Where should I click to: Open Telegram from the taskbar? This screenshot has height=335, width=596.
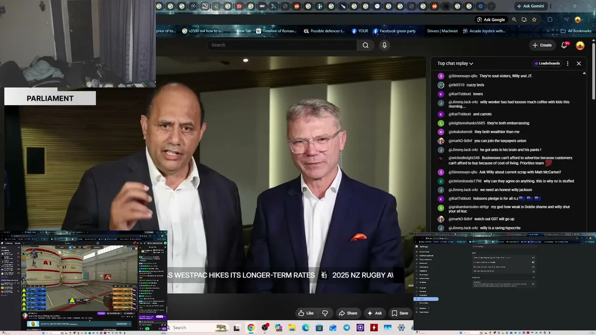pos(347,328)
